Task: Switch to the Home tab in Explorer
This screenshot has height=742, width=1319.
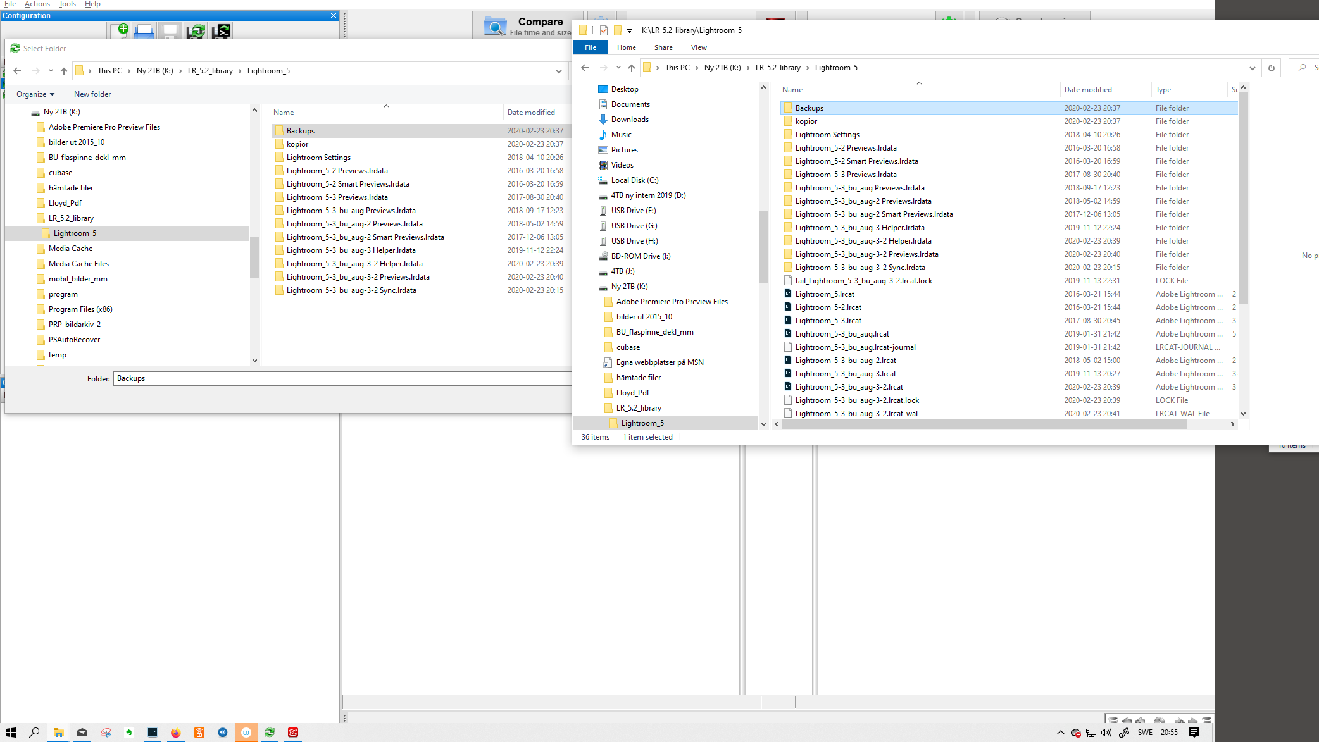Action: pyautogui.click(x=627, y=47)
